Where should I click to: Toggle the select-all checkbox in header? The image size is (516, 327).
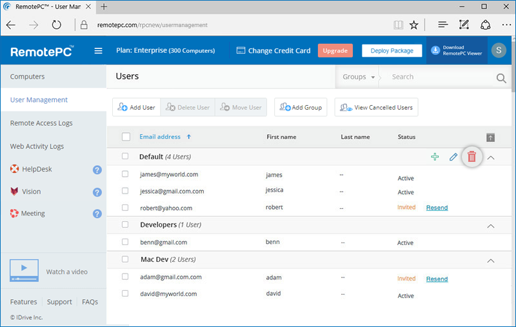(x=126, y=137)
